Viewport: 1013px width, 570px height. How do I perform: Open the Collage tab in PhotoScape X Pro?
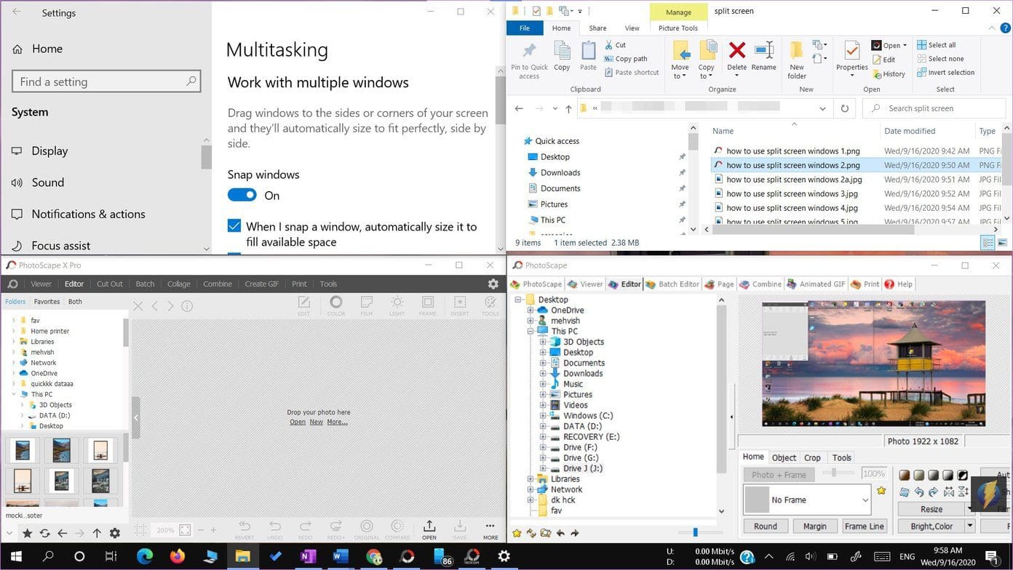tap(178, 284)
